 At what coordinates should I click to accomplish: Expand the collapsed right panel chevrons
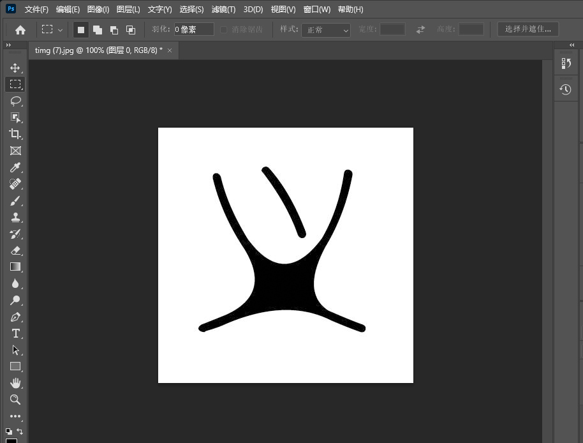pyautogui.click(x=572, y=45)
